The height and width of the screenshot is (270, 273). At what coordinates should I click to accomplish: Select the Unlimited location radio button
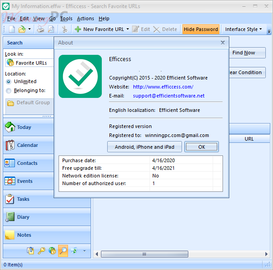click(x=9, y=81)
